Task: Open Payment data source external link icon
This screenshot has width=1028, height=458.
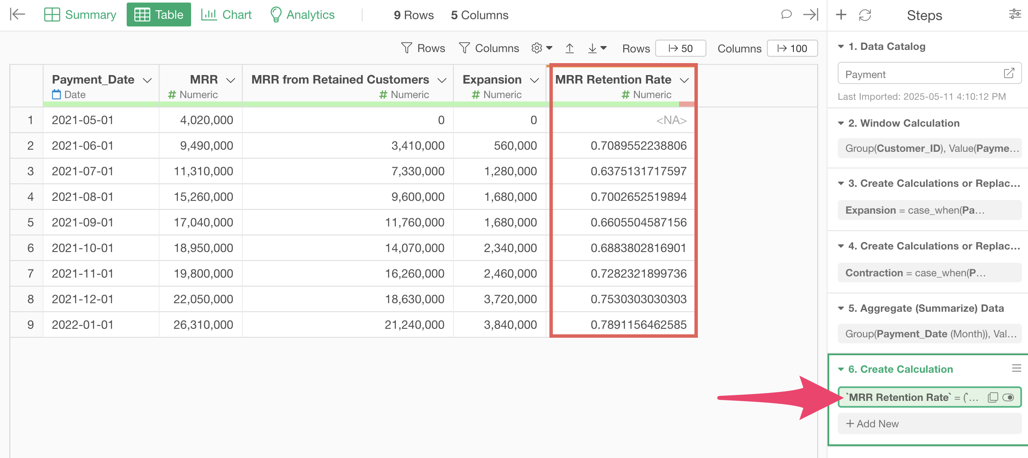Action: pyautogui.click(x=1009, y=73)
